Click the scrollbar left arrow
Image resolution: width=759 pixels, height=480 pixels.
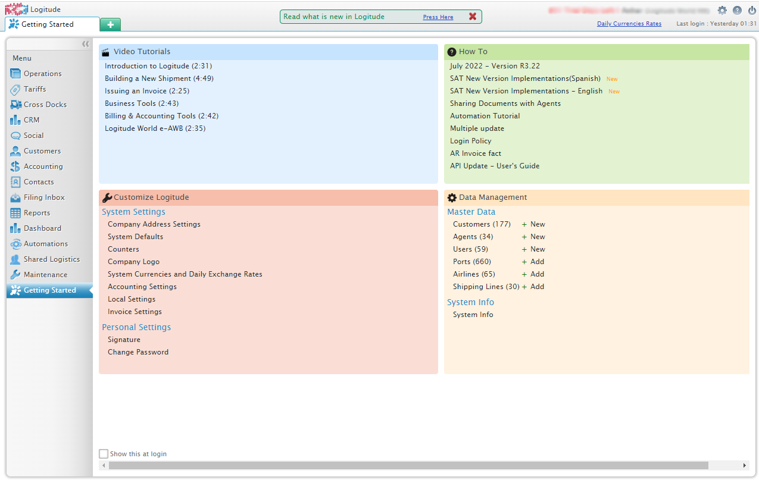[x=104, y=465]
